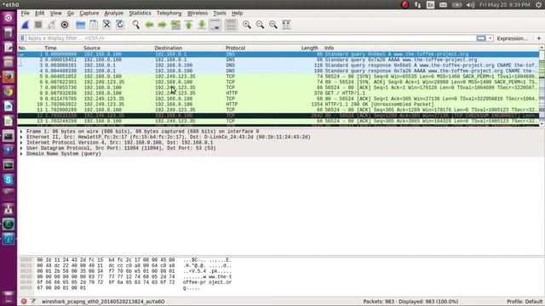The image size is (545, 306).
Task: Open capture options dialog icon
Action: 65,25
